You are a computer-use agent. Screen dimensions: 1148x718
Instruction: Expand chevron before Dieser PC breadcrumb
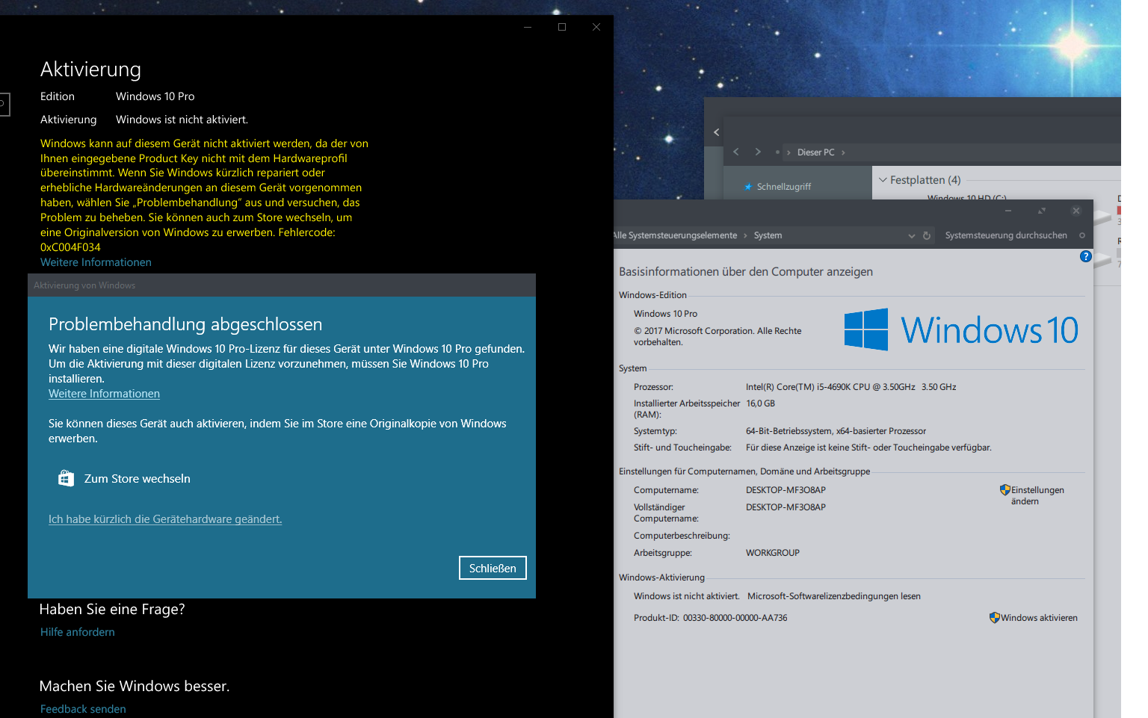coord(789,152)
